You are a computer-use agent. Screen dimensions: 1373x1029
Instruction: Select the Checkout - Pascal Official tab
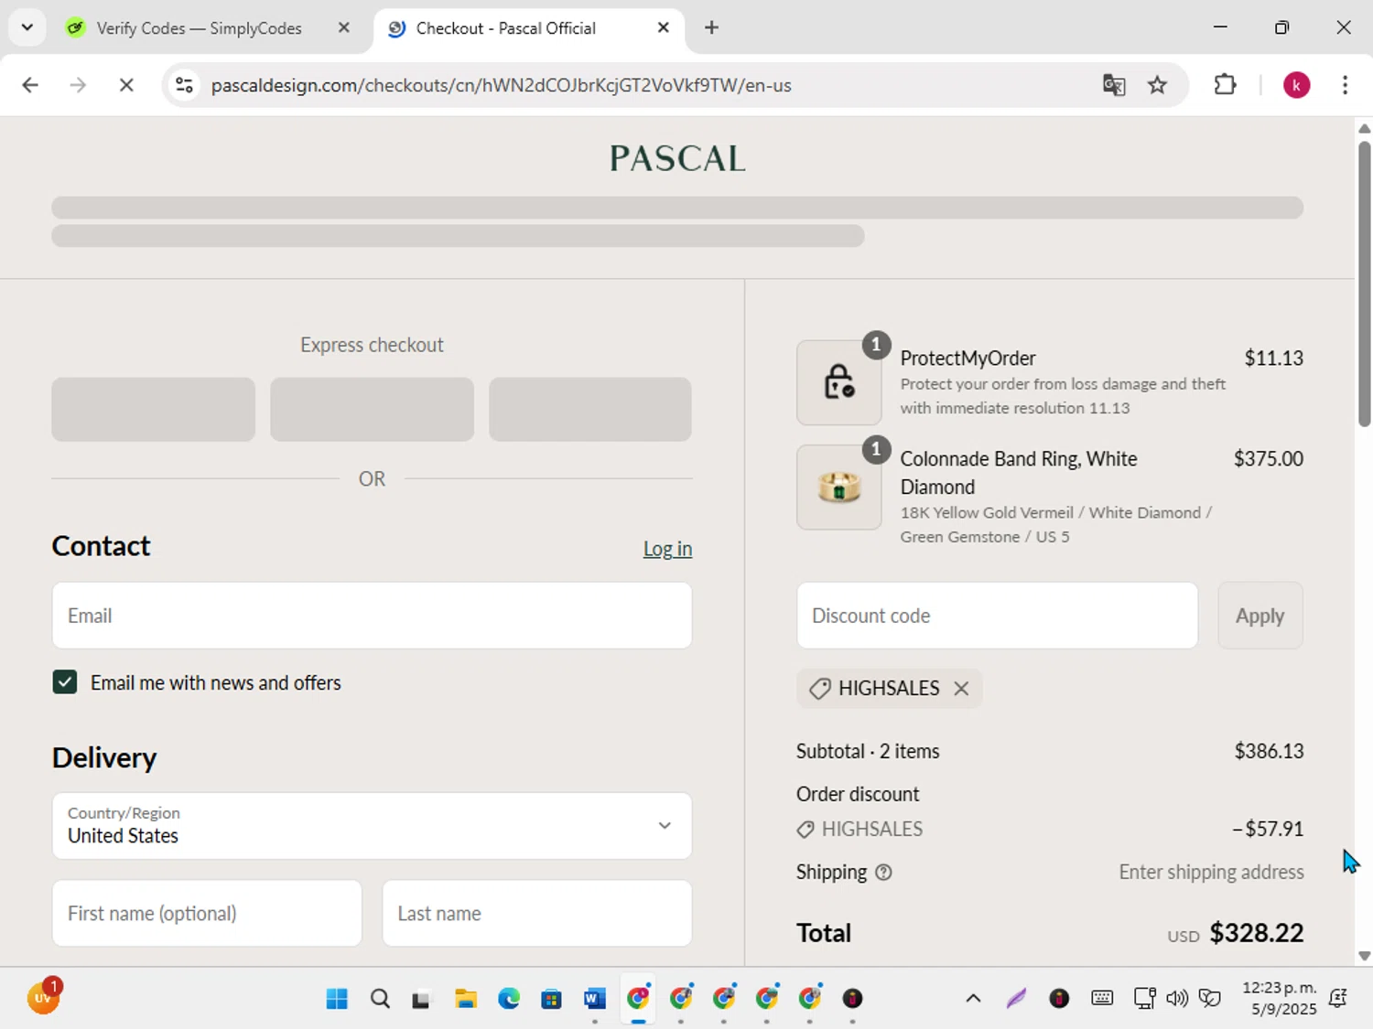coord(505,28)
